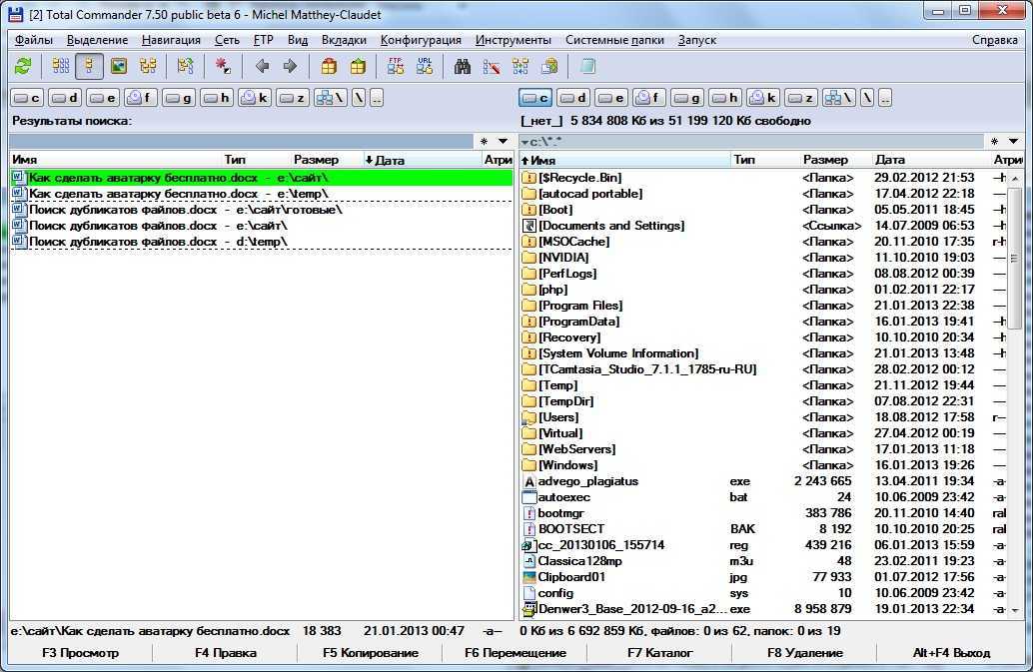Select Поиск дубликатов файлов.docx in d:\temp\

[x=262, y=242]
